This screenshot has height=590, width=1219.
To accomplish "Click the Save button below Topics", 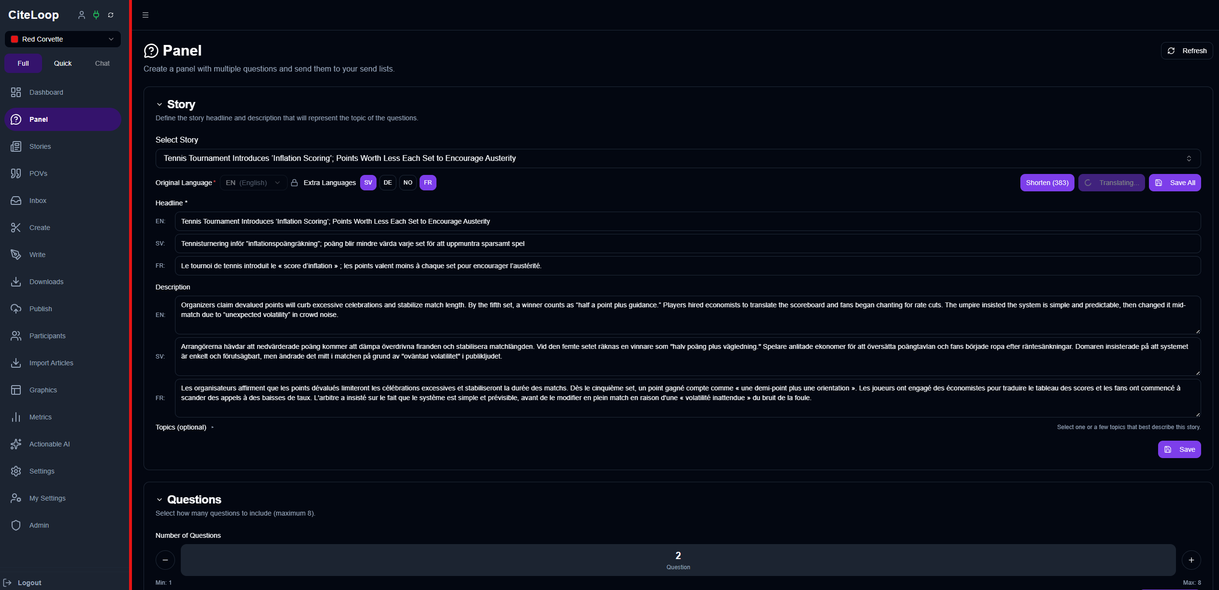I will coord(1179,449).
